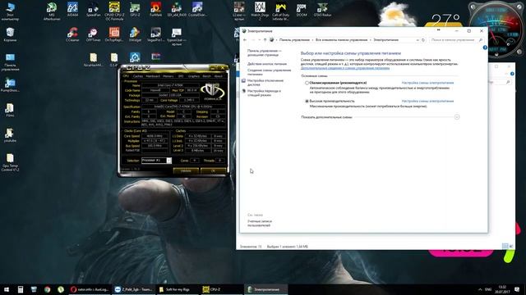Show hidden system tray icons
Viewport: 526px width, 295px height.
click(x=480, y=289)
